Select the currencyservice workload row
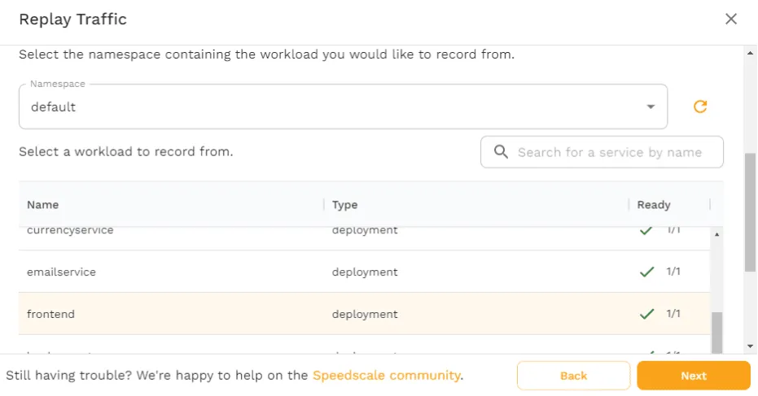Screen dimensions: 758x396 tap(163, 232)
